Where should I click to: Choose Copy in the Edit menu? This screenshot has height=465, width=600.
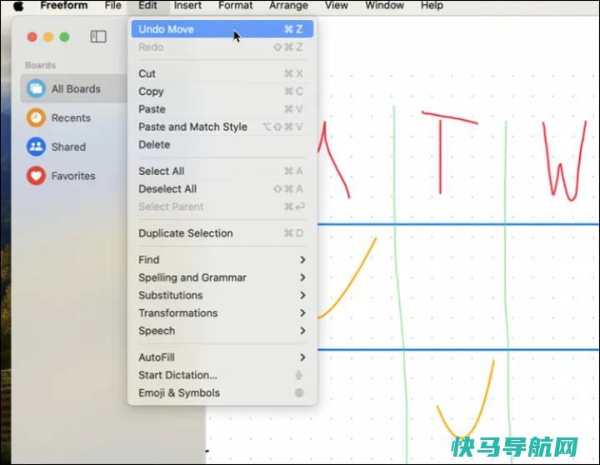pyautogui.click(x=222, y=92)
